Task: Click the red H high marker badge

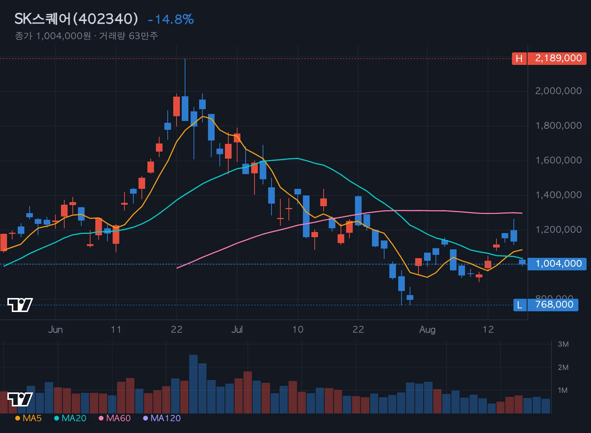Action: click(x=519, y=59)
